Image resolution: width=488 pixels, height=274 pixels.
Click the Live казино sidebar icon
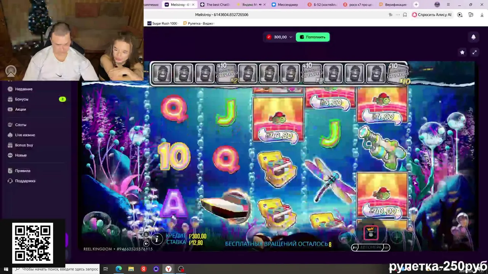(x=10, y=135)
